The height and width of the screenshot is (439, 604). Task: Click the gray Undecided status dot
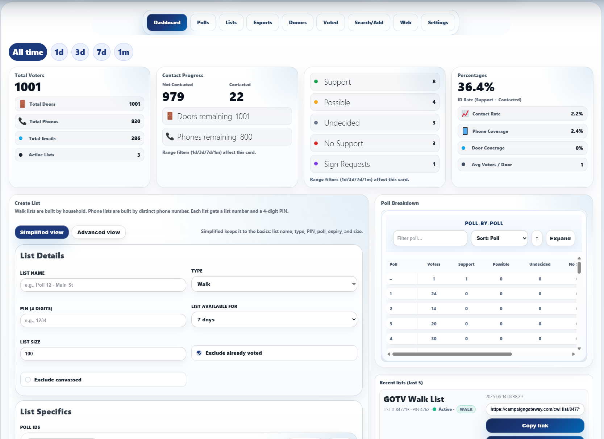[316, 123]
